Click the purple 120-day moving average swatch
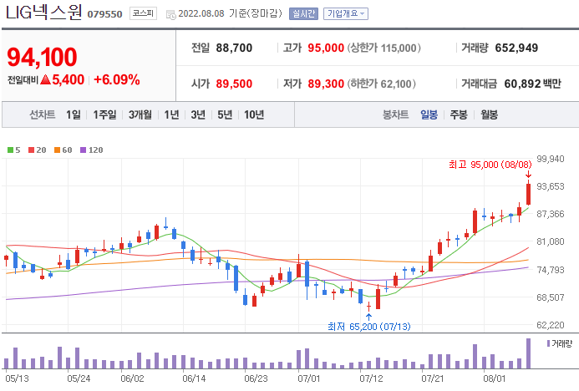The height and width of the screenshot is (391, 579). 83,150
